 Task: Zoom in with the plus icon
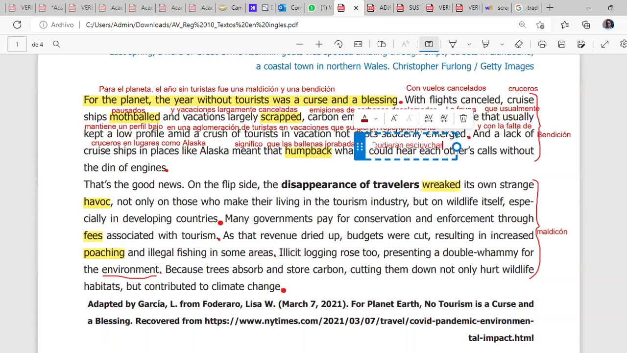(319, 44)
